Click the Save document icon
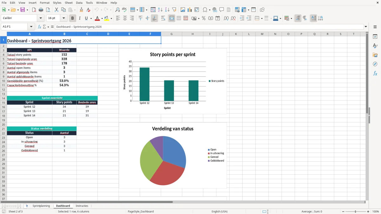381x214 pixels. tap(23, 10)
